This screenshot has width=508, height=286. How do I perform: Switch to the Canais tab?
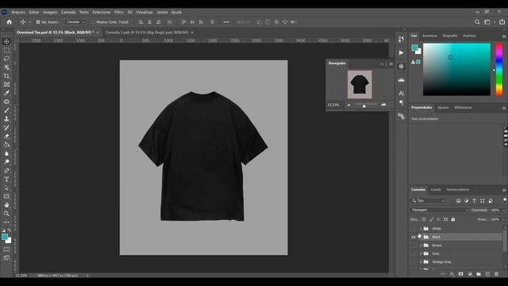[x=436, y=190]
